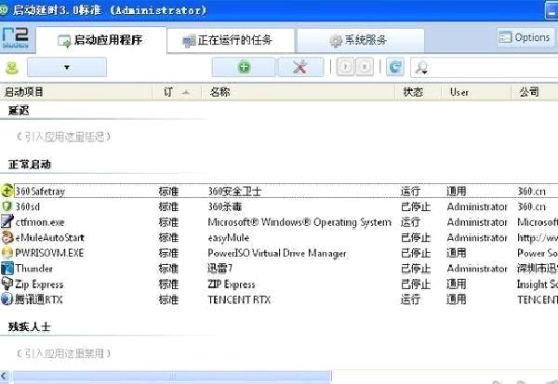The width and height of the screenshot is (558, 384).
Task: Click the eMuleAutoStart icon
Action: (x=7, y=237)
